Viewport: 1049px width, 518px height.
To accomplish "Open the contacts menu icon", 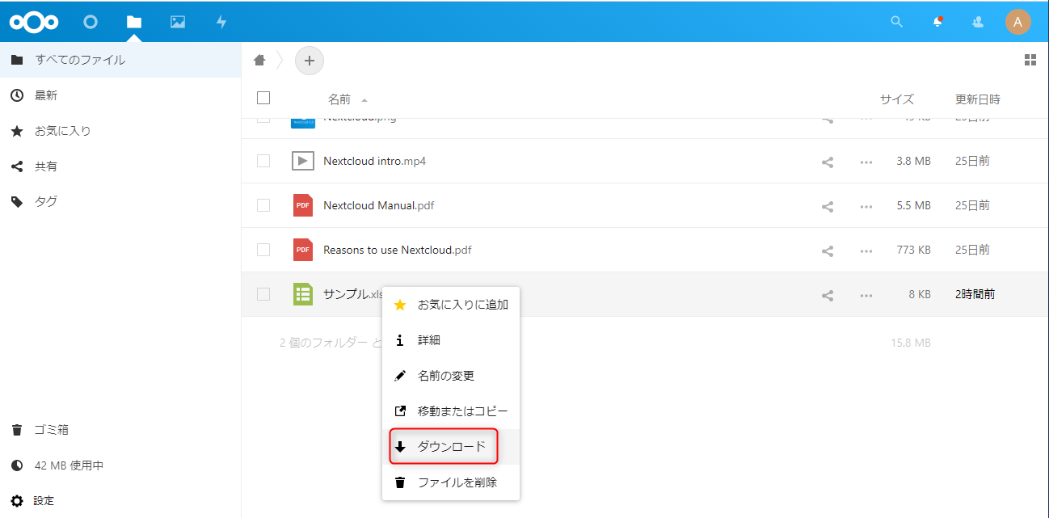I will [978, 22].
